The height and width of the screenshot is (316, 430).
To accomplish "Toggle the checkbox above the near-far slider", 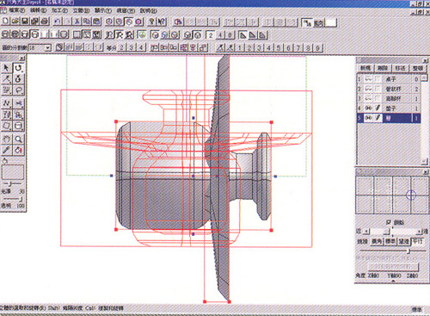I will 389,222.
